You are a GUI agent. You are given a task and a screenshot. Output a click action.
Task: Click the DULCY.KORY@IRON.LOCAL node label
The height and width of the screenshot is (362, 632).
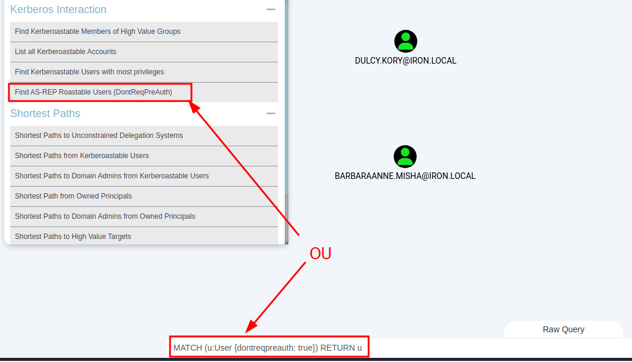pyautogui.click(x=405, y=61)
